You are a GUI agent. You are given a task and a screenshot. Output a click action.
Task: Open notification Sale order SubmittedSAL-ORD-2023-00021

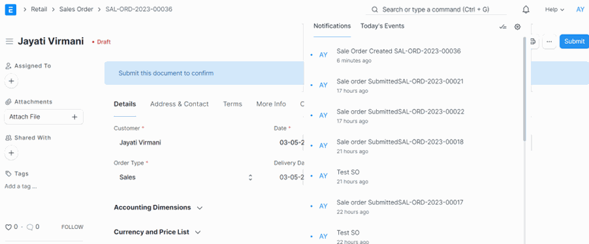click(x=400, y=82)
